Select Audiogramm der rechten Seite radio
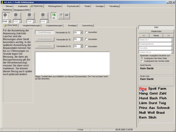The image size is (176, 132). coord(142,61)
